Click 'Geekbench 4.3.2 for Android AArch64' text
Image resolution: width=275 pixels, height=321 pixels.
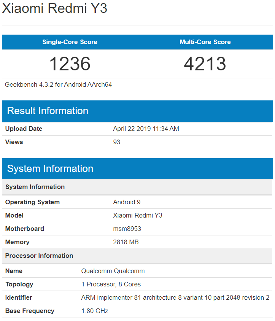[x=58, y=84]
